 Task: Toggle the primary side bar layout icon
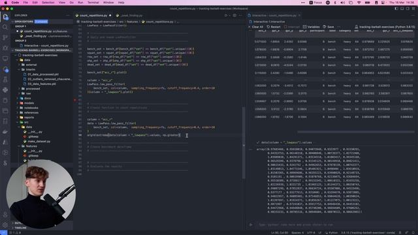(x=396, y=8)
